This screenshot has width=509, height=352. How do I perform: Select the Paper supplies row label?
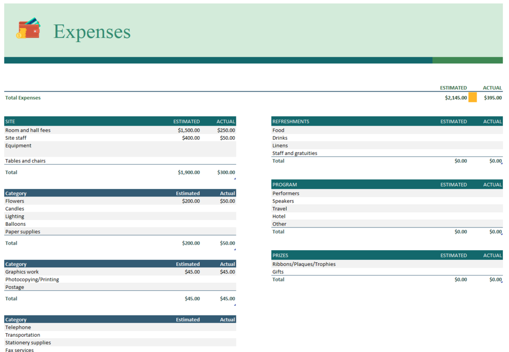click(x=23, y=231)
